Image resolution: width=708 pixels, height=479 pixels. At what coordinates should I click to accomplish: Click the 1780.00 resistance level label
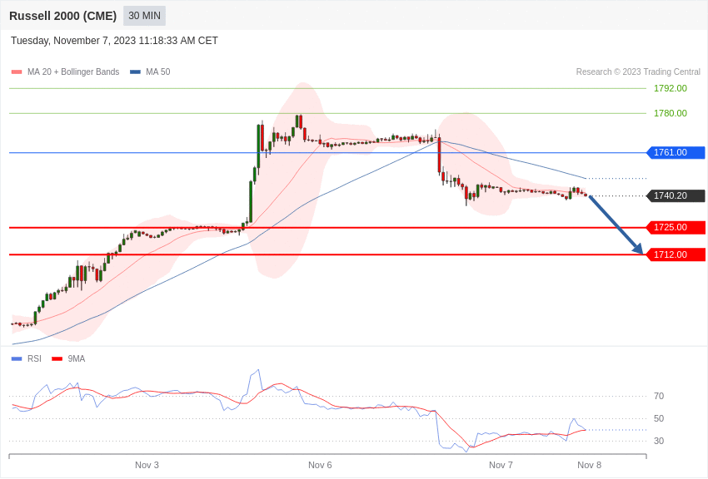(670, 113)
